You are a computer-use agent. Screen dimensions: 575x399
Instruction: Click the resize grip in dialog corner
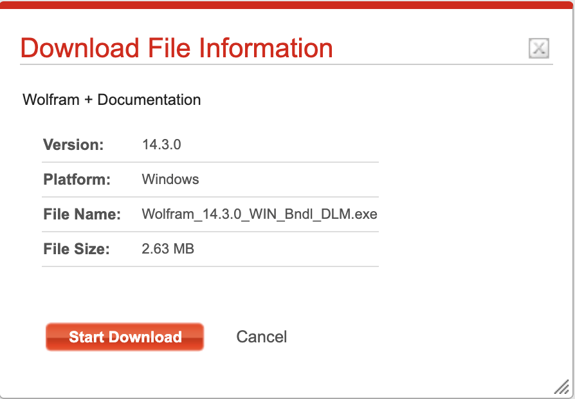(561, 387)
